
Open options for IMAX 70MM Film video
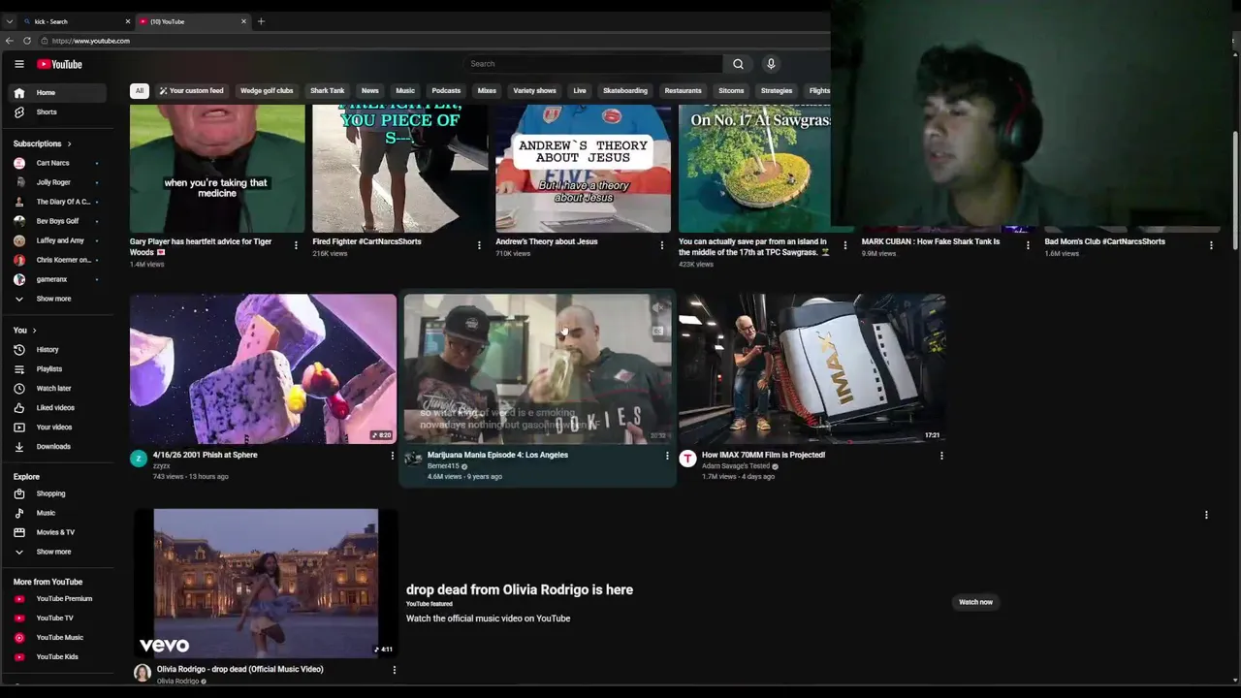tap(941, 456)
